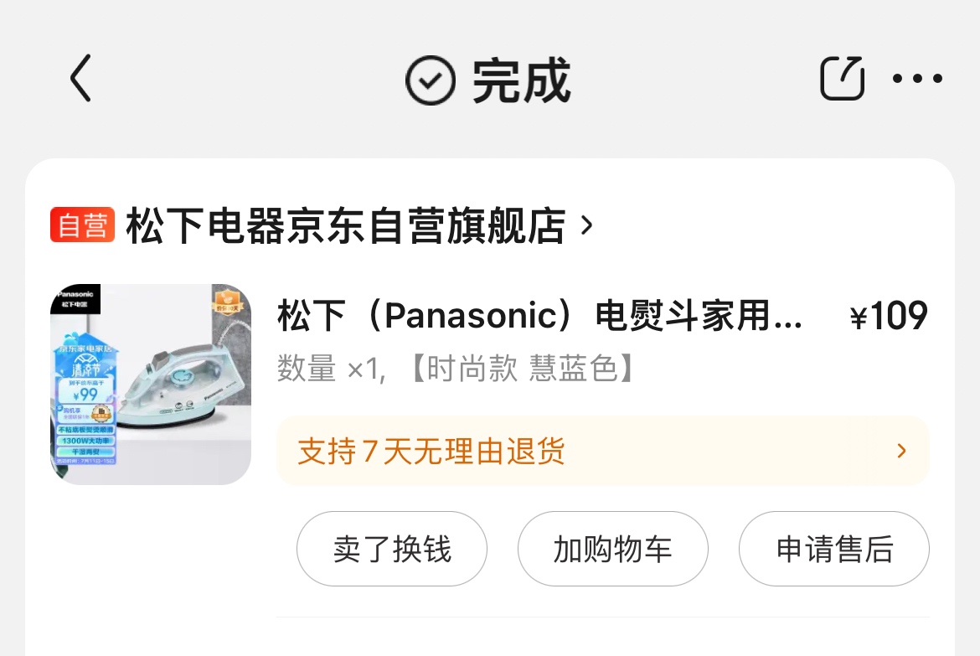Click the 卖了换钱 button
Screen dimensions: 980x656
392,549
